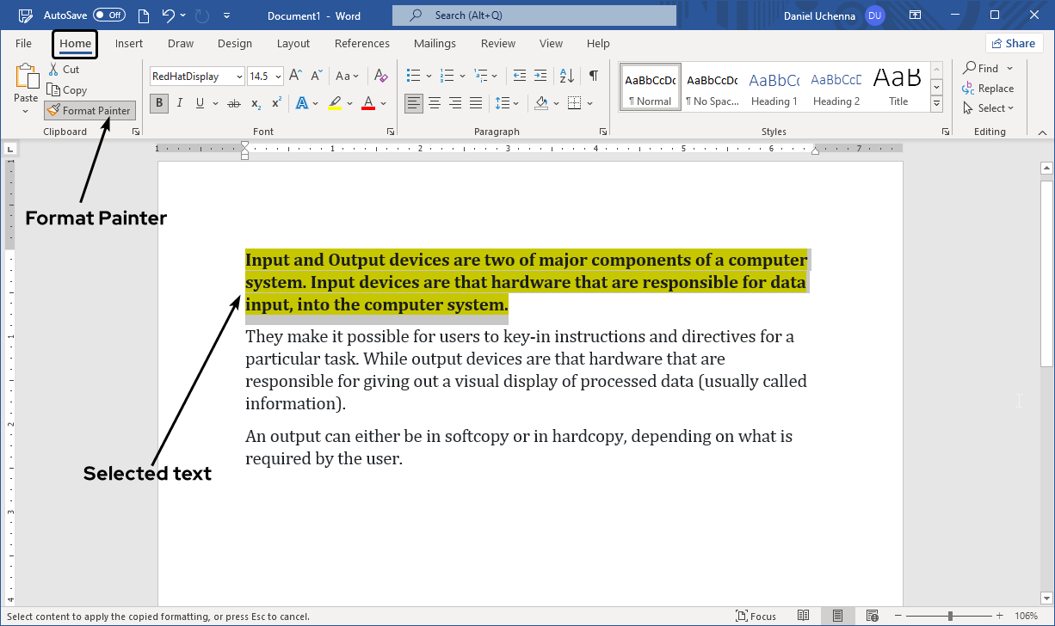1055x626 pixels.
Task: Activate the Format Painter tool
Action: click(89, 110)
